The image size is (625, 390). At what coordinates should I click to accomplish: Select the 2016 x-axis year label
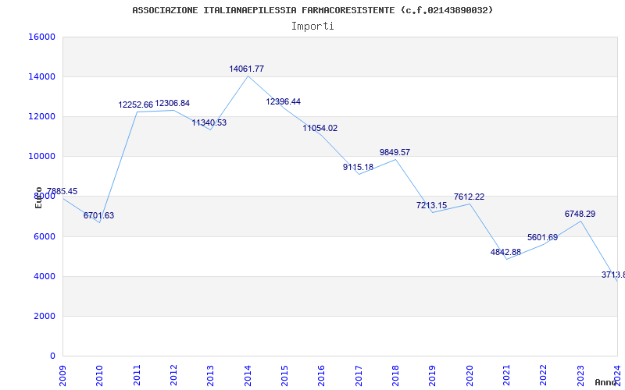click(x=321, y=376)
